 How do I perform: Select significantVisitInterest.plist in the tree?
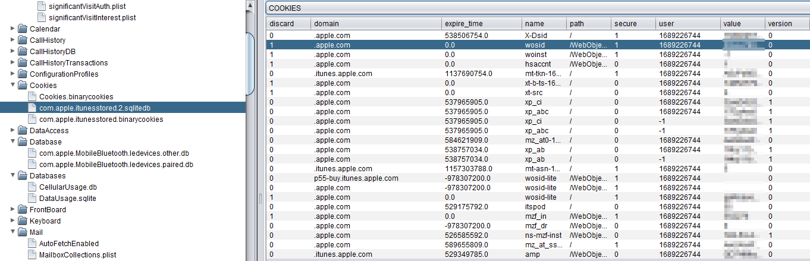click(92, 17)
